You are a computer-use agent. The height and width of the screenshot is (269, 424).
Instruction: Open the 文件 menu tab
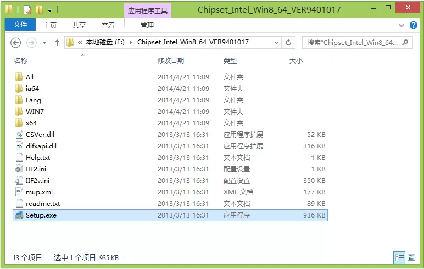click(x=20, y=25)
